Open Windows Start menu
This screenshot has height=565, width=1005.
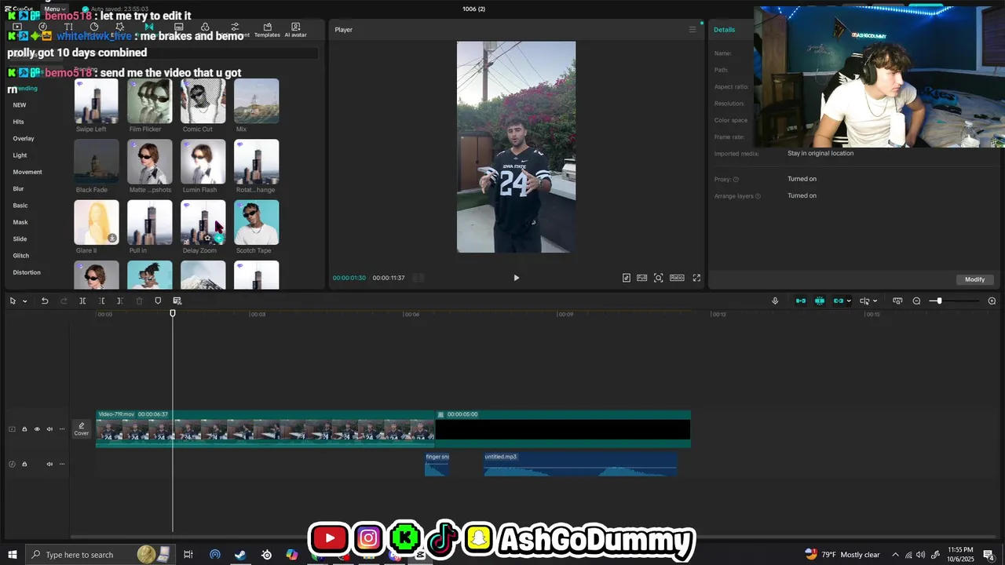(x=12, y=555)
